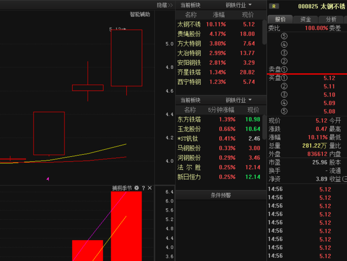Click the 市盈 25.96 value
This screenshot has height=261, width=347.
(319, 162)
